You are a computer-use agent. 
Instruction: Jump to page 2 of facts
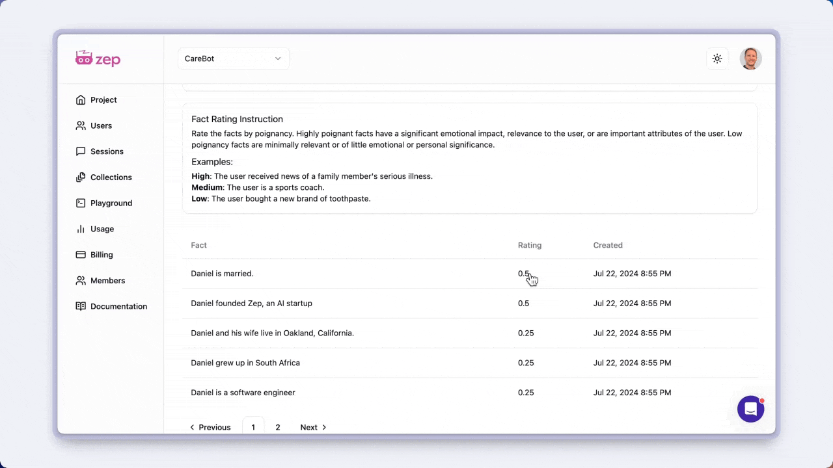click(x=278, y=427)
